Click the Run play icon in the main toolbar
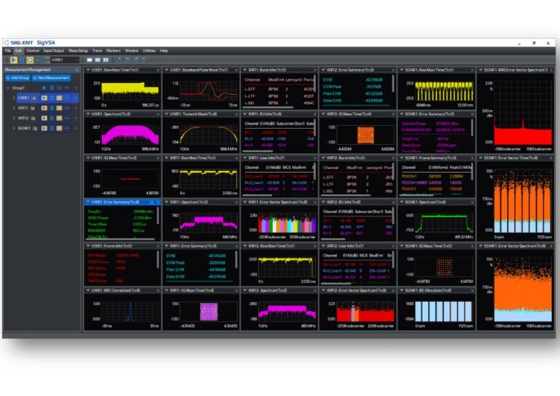 click(14, 60)
